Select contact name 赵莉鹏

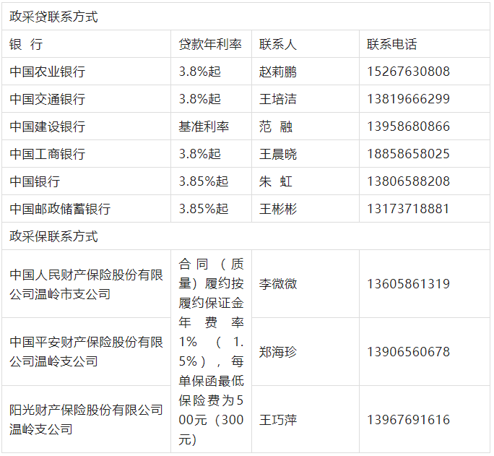point(278,72)
